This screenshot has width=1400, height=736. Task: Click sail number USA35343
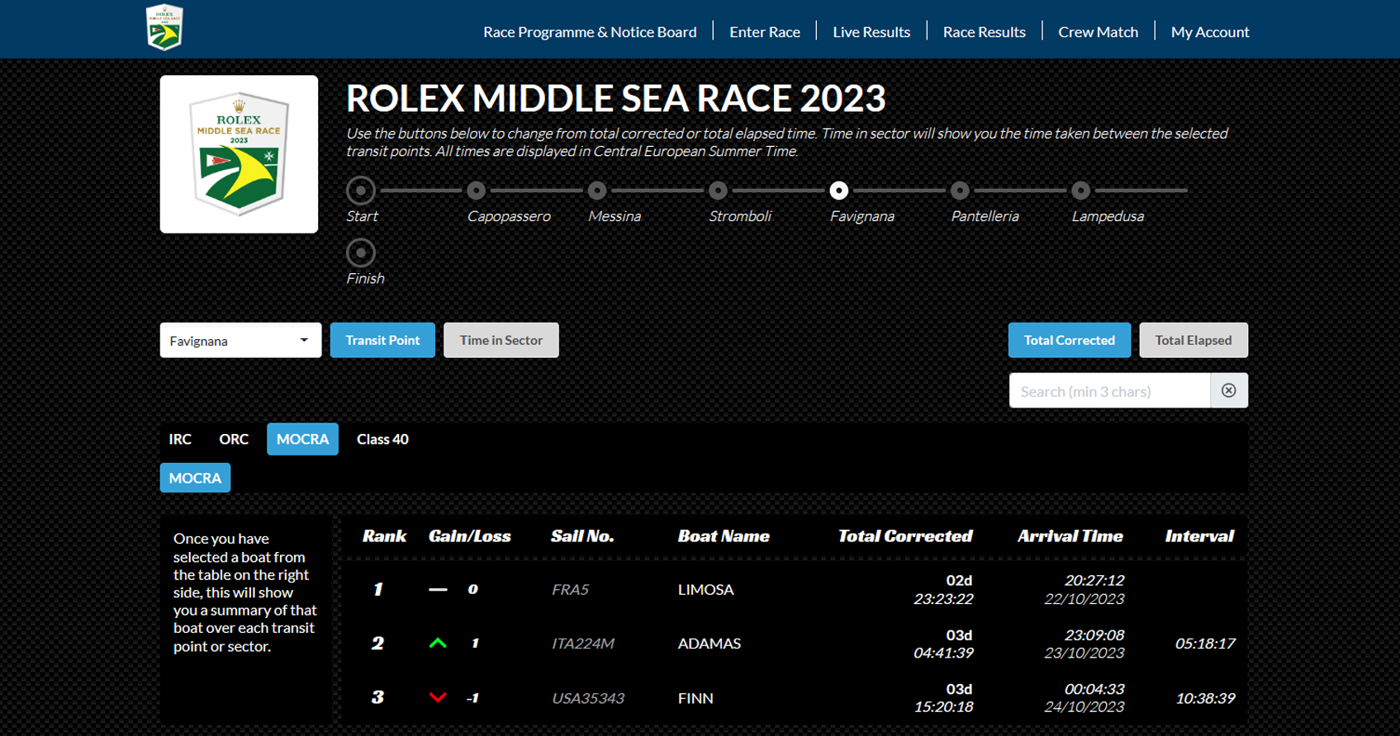pyautogui.click(x=588, y=698)
